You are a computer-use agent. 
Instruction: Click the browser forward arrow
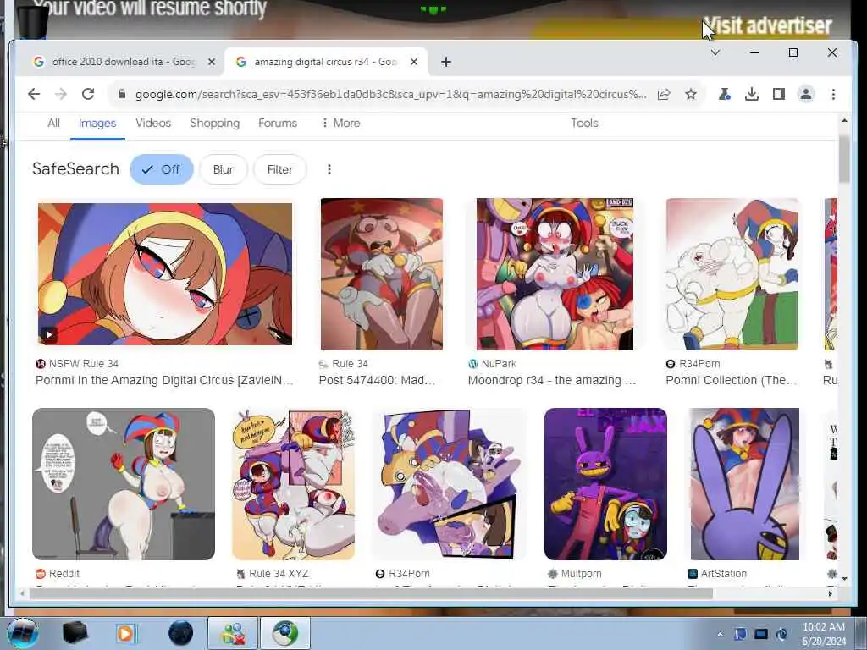coord(60,94)
